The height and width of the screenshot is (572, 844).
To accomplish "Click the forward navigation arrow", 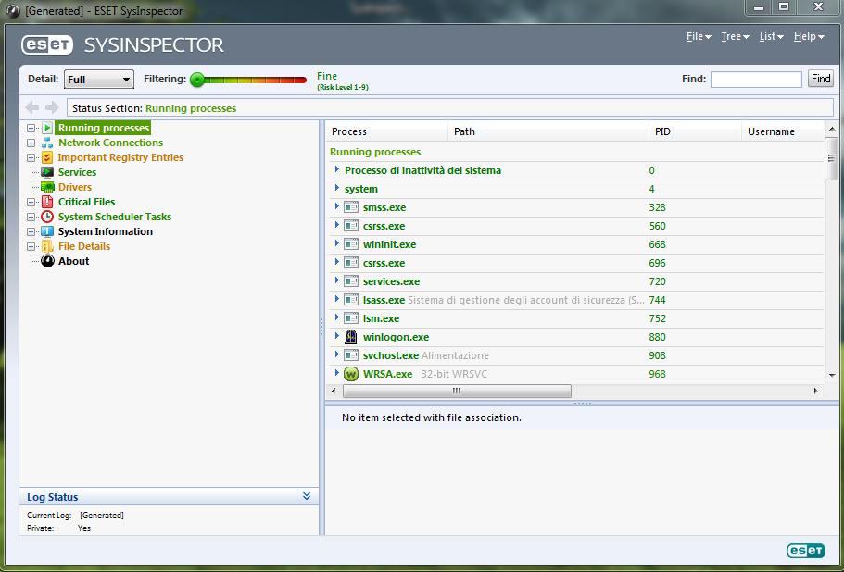I will 52,107.
